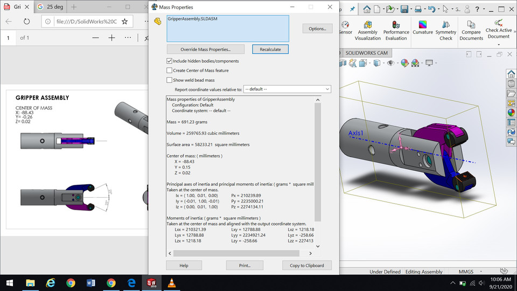This screenshot has height=291, width=517.
Task: Open Assembly Visualization tool
Action: point(368,30)
